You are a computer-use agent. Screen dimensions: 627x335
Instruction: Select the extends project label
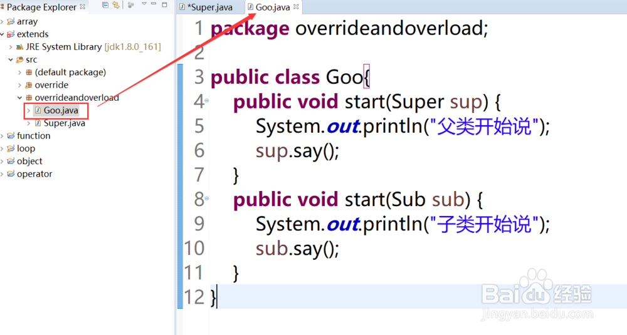[x=33, y=34]
